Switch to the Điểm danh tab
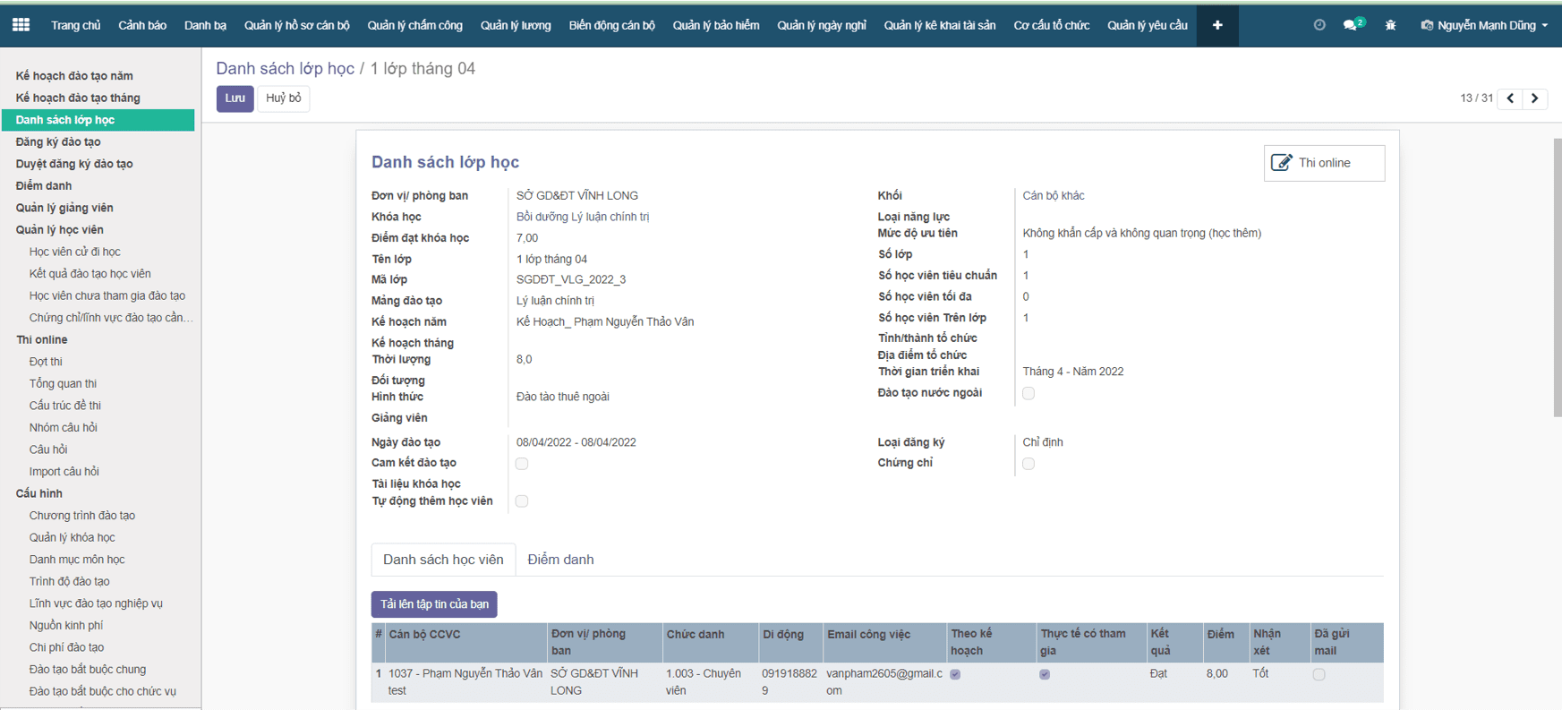 tap(560, 560)
